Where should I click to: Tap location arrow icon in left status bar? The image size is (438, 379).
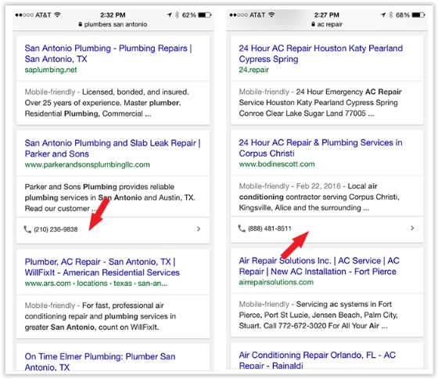tap(170, 15)
